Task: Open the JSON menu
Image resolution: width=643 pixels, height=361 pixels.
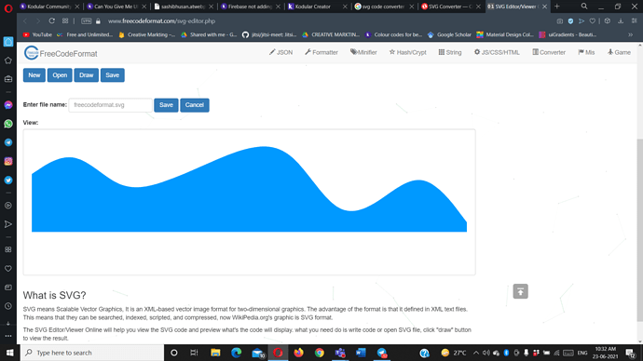Action: tap(280, 52)
